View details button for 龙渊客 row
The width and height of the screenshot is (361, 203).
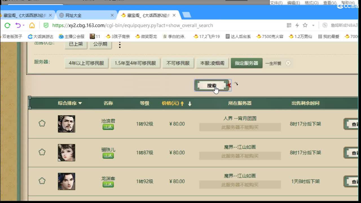(x=351, y=182)
